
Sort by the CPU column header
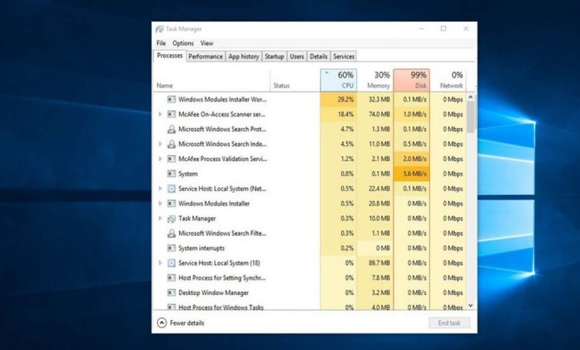[x=338, y=80]
